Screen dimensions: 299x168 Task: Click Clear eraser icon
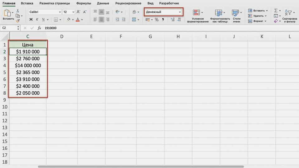point(276,21)
